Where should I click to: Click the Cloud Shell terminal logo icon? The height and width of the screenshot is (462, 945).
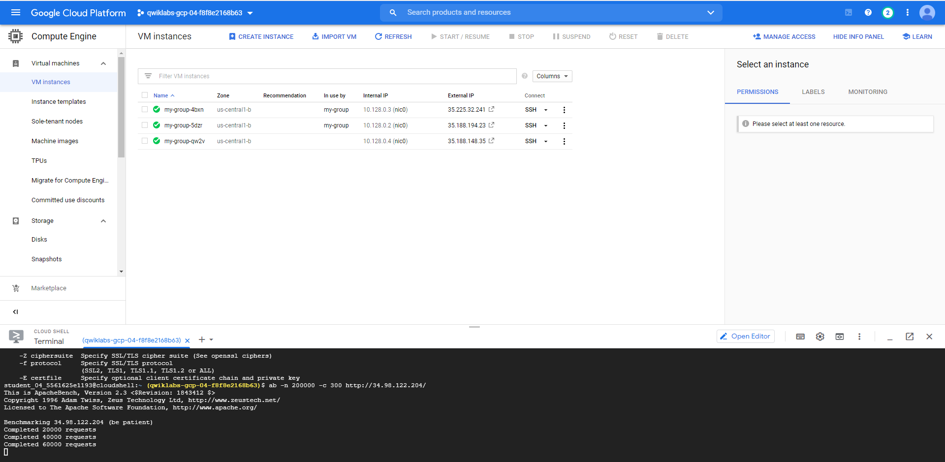tap(16, 337)
